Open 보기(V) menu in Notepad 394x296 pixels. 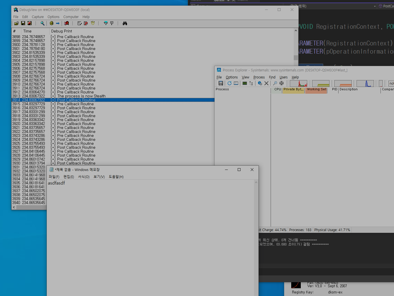tap(99, 177)
